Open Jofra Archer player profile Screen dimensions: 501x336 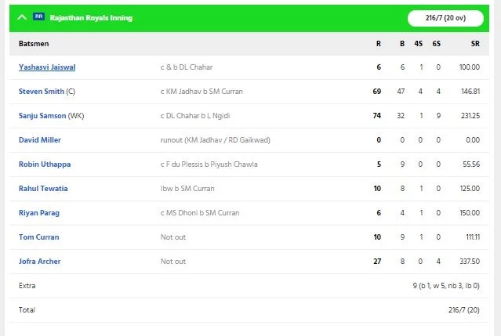coord(40,262)
